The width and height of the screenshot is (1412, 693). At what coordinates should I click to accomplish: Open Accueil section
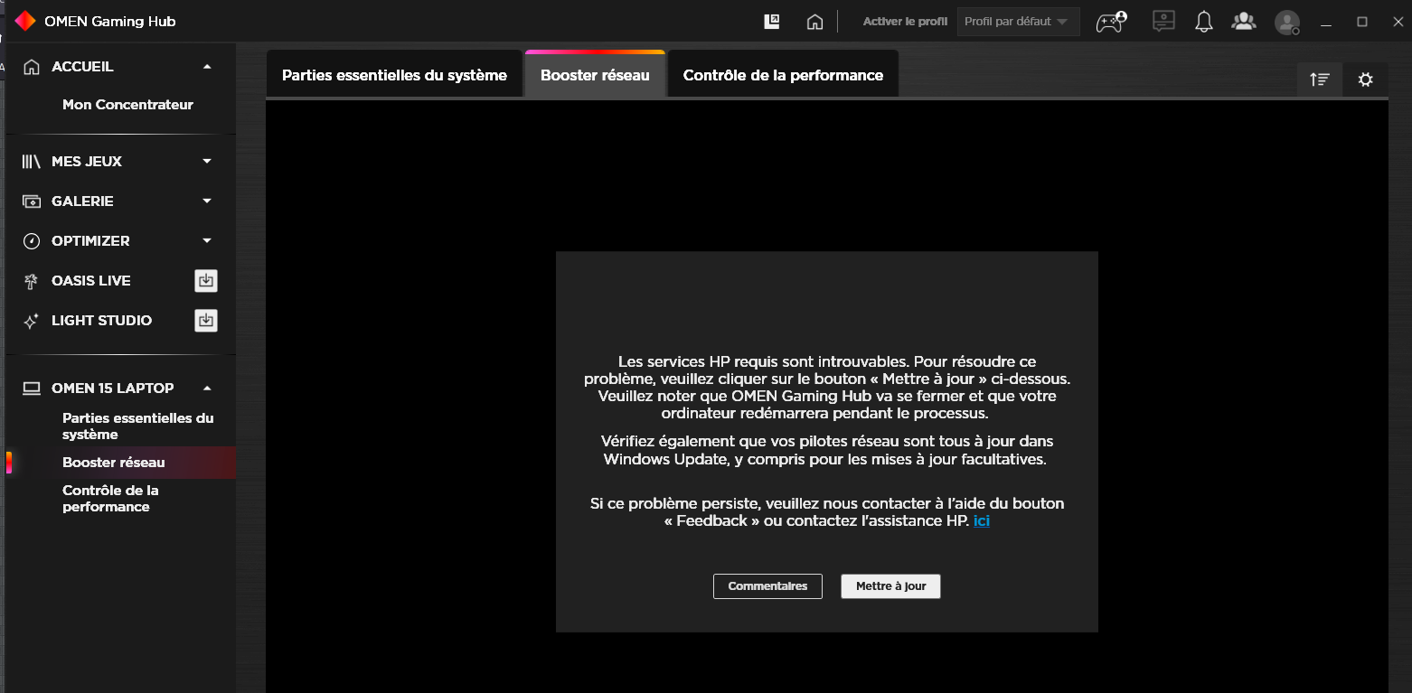82,67
